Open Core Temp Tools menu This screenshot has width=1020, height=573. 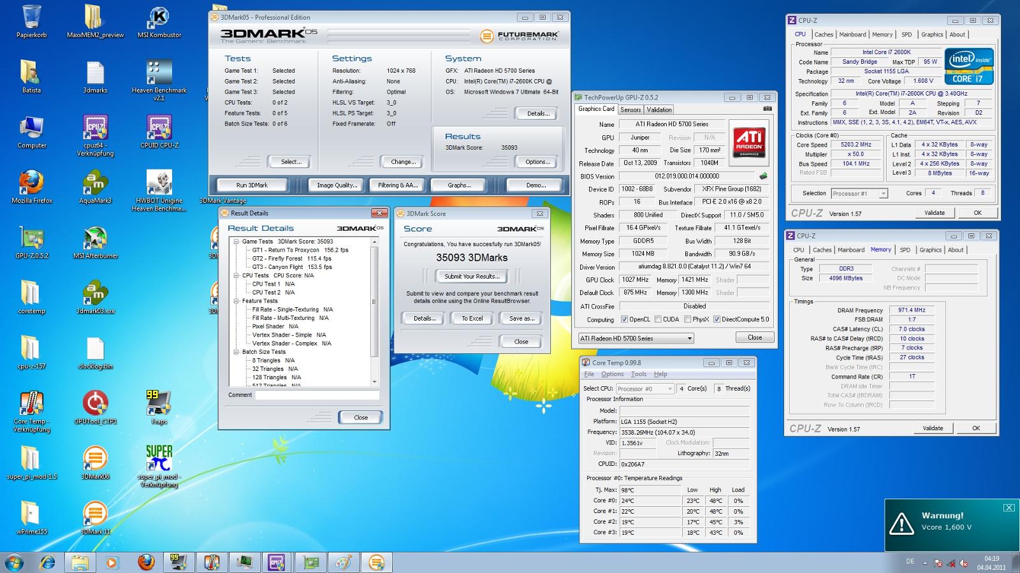click(x=639, y=374)
